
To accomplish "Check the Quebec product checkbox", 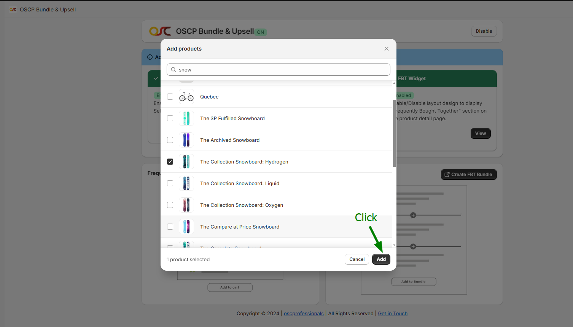I will point(170,97).
